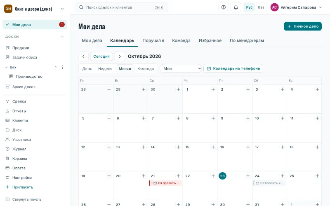The width and height of the screenshot is (330, 206).
Task: Add task on October 15
Action: coord(213,147)
